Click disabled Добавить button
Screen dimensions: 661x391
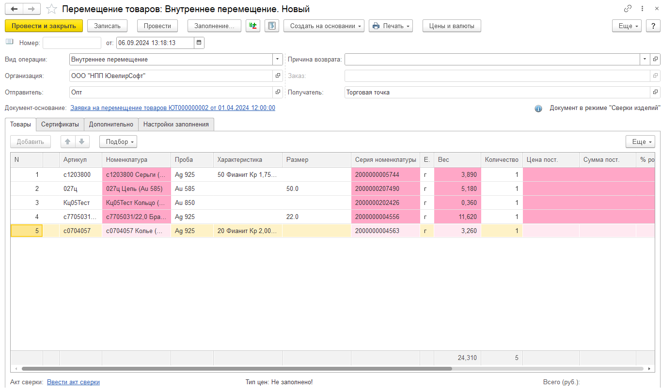pyautogui.click(x=31, y=141)
